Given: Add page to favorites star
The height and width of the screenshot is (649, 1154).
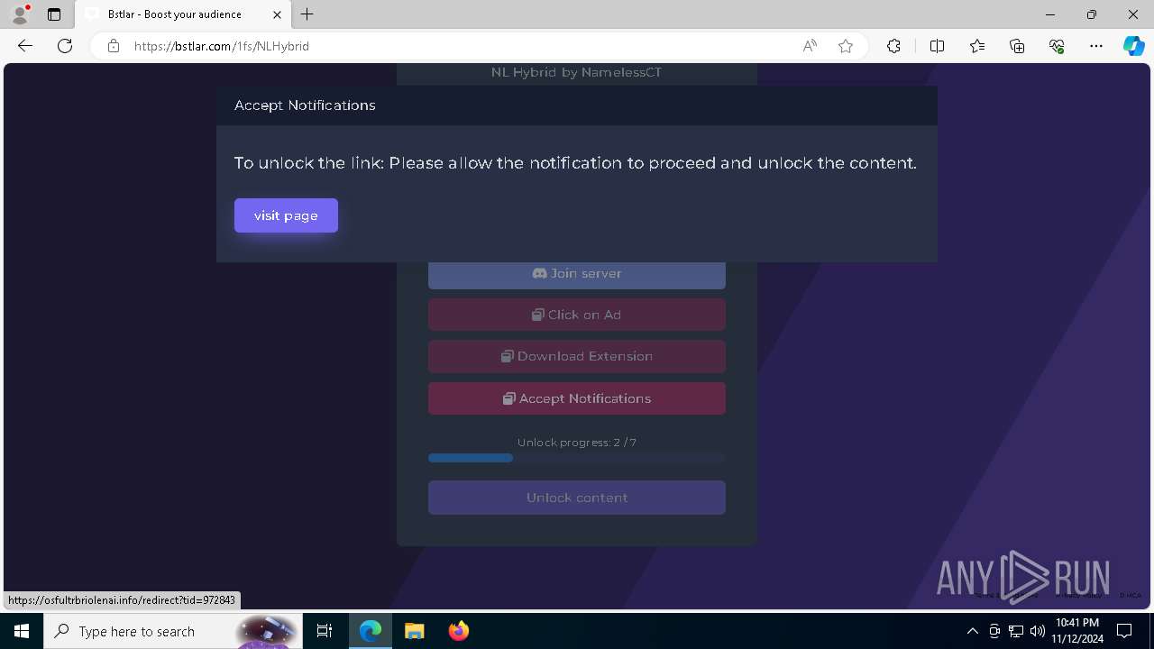Looking at the screenshot, I should (846, 46).
